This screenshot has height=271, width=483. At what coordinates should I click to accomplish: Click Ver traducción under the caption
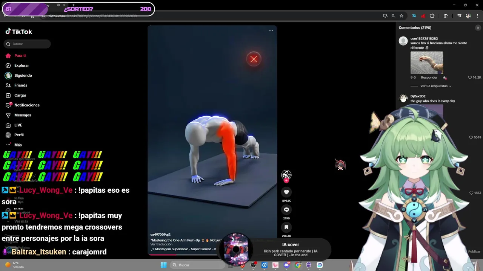[x=162, y=244]
